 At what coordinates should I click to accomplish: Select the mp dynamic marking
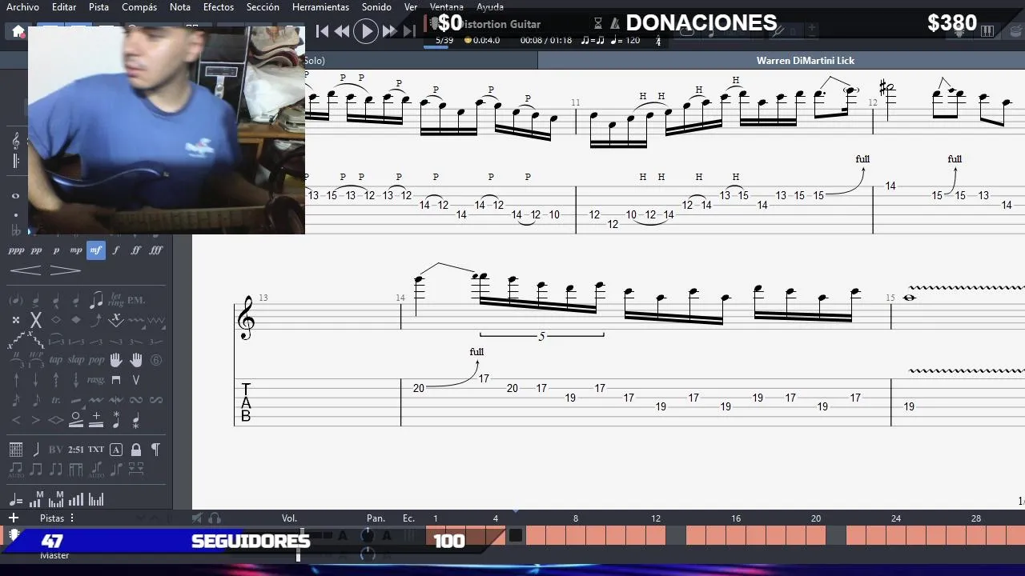76,250
